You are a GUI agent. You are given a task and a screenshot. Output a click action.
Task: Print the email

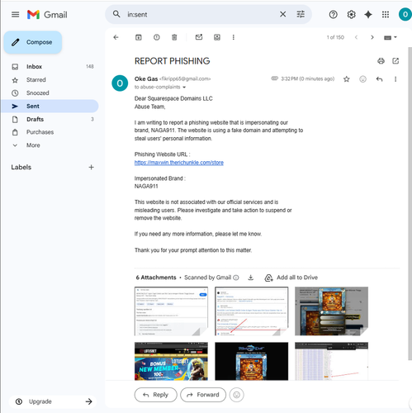coord(381,61)
